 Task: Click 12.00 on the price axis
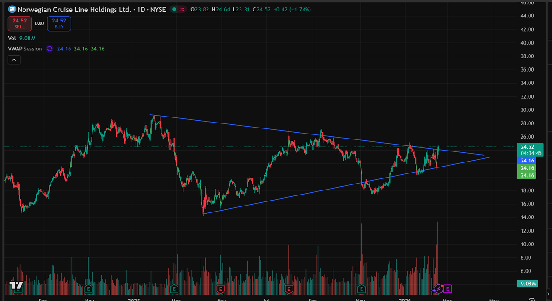(527, 231)
